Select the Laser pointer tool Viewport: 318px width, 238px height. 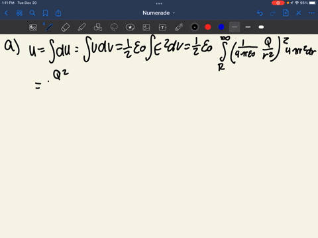(179, 27)
